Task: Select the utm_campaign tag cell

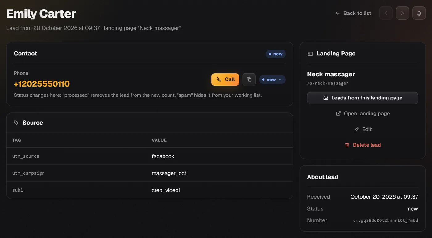Action: 28,173
